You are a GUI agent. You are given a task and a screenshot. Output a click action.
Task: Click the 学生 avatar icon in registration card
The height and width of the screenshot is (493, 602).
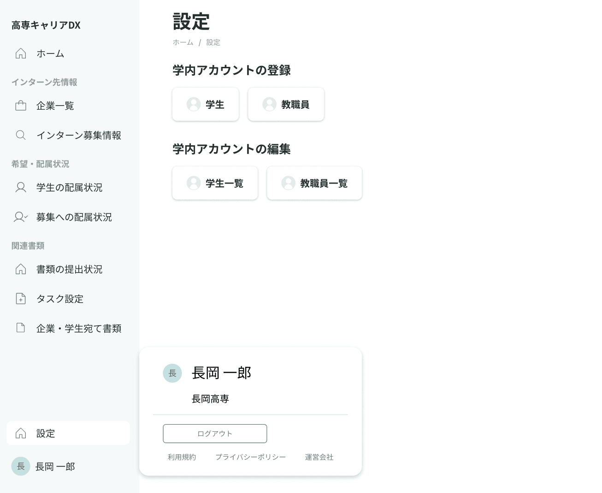click(193, 104)
